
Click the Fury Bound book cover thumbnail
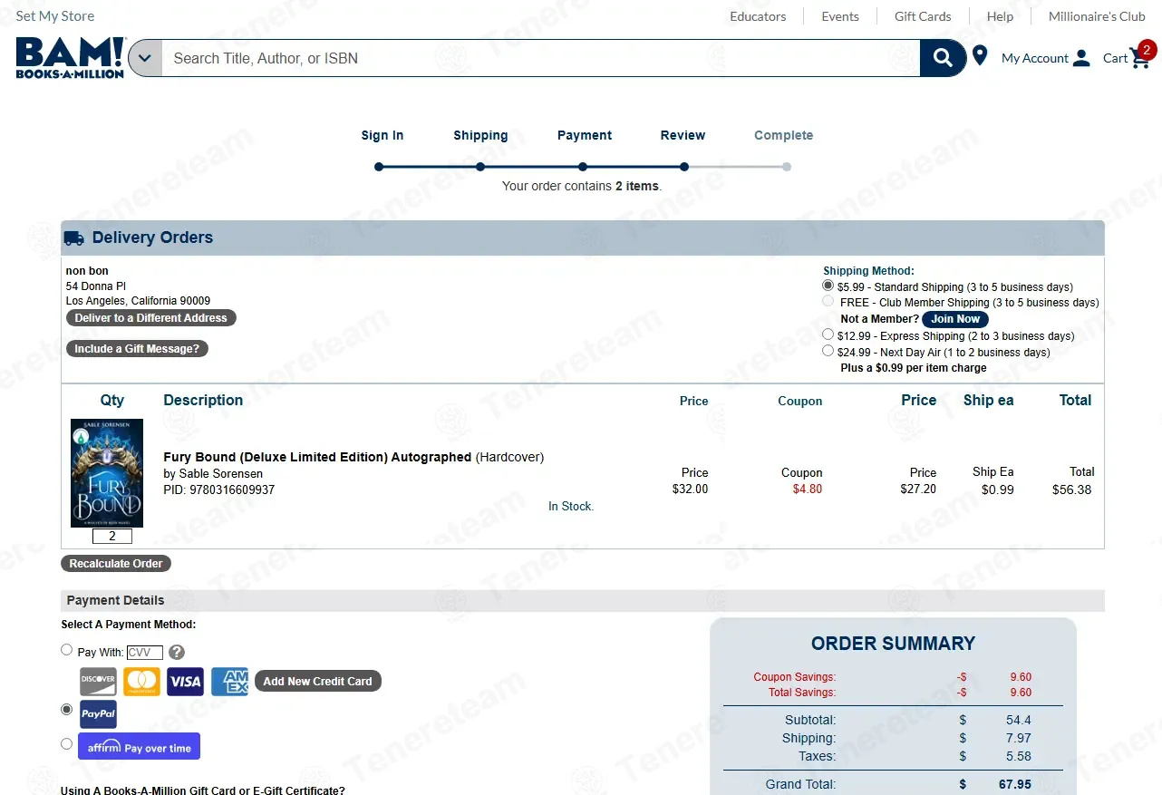pyautogui.click(x=107, y=473)
